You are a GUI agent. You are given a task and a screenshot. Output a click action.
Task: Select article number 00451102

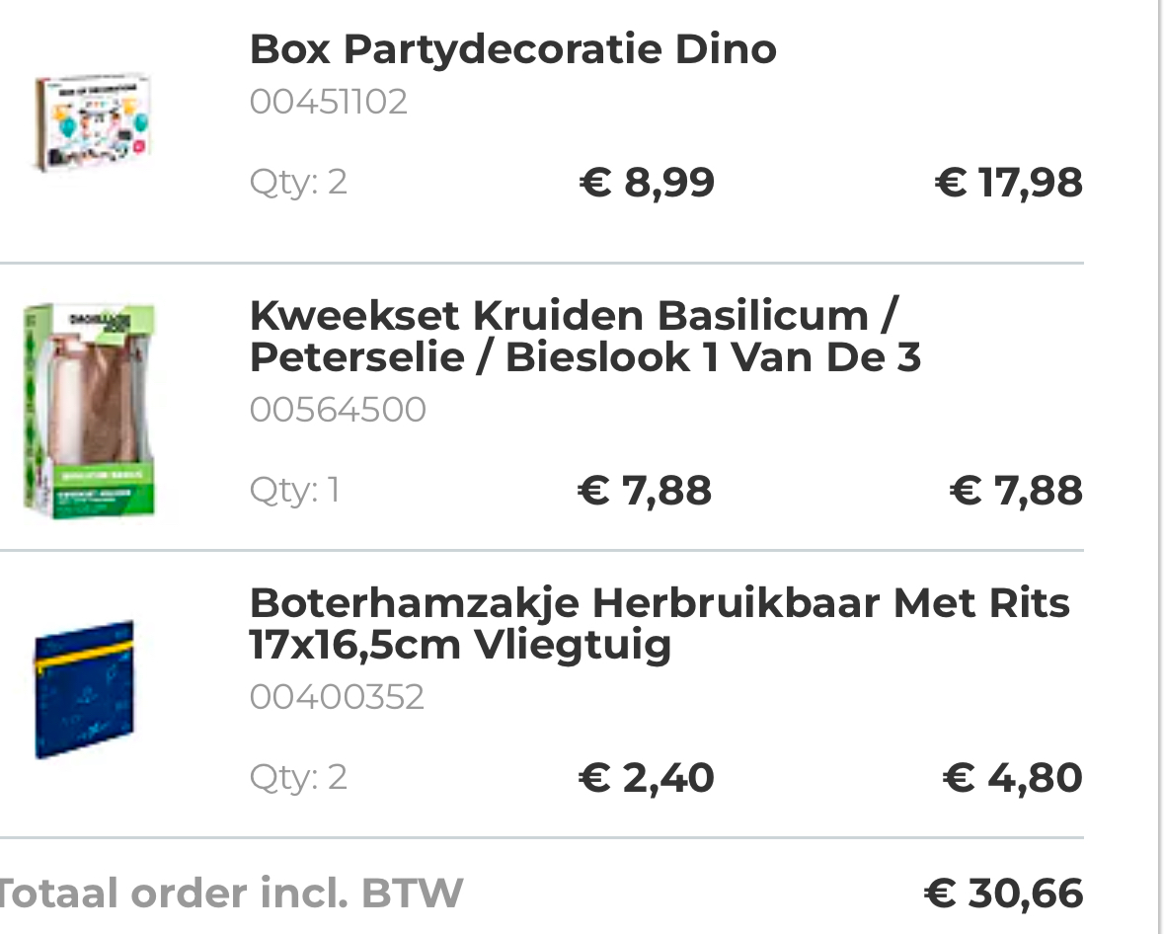328,102
